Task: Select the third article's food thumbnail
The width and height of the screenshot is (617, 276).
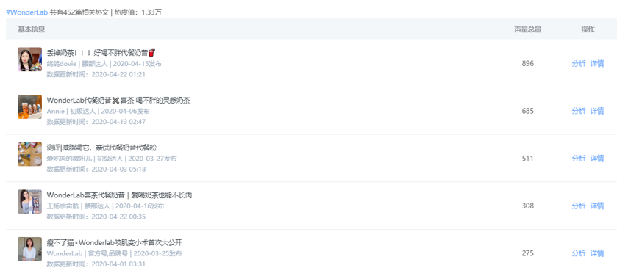Action: [x=29, y=154]
